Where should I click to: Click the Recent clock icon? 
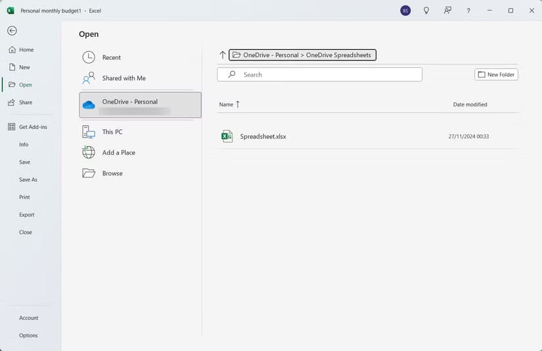pyautogui.click(x=89, y=57)
